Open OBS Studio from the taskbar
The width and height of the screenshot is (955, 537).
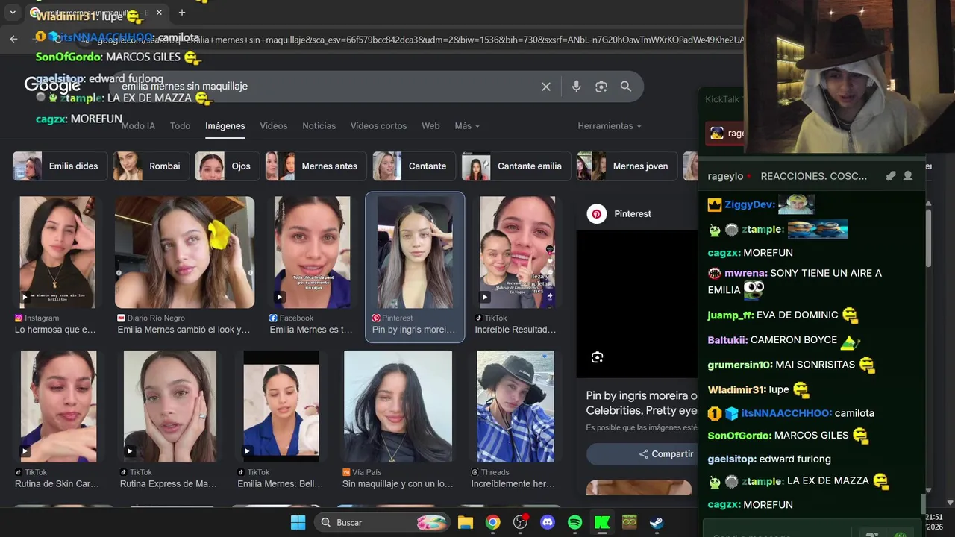(520, 522)
